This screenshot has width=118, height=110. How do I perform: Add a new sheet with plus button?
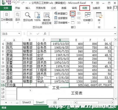55,103
